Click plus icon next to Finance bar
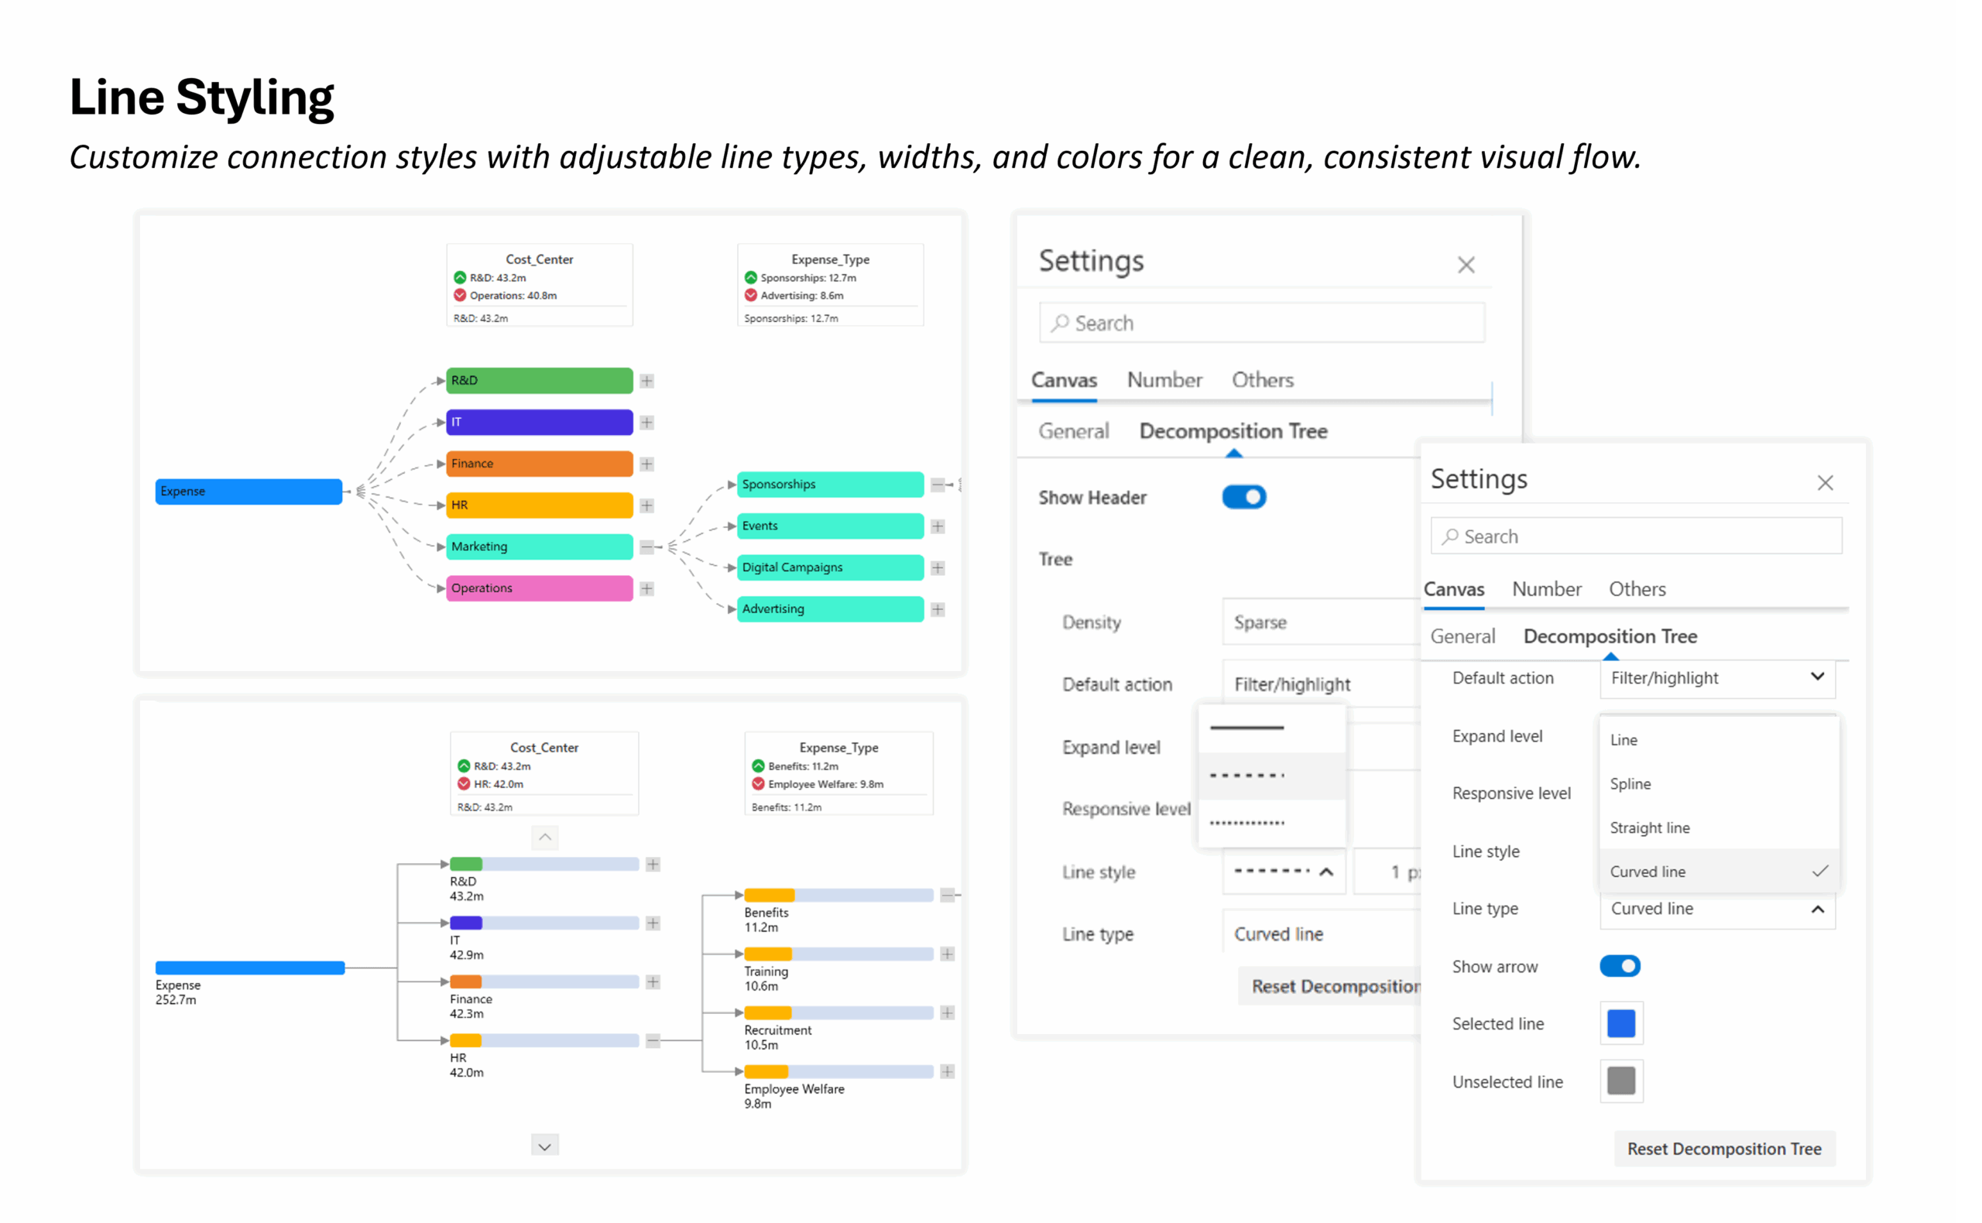This screenshot has width=1982, height=1223. pos(646,464)
